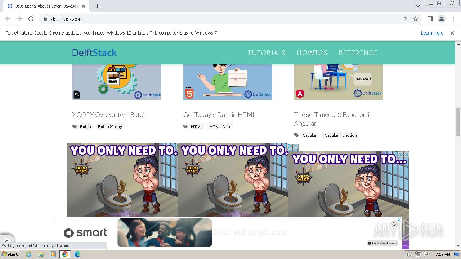
Task: Click the browser back arrow
Action: coord(8,19)
